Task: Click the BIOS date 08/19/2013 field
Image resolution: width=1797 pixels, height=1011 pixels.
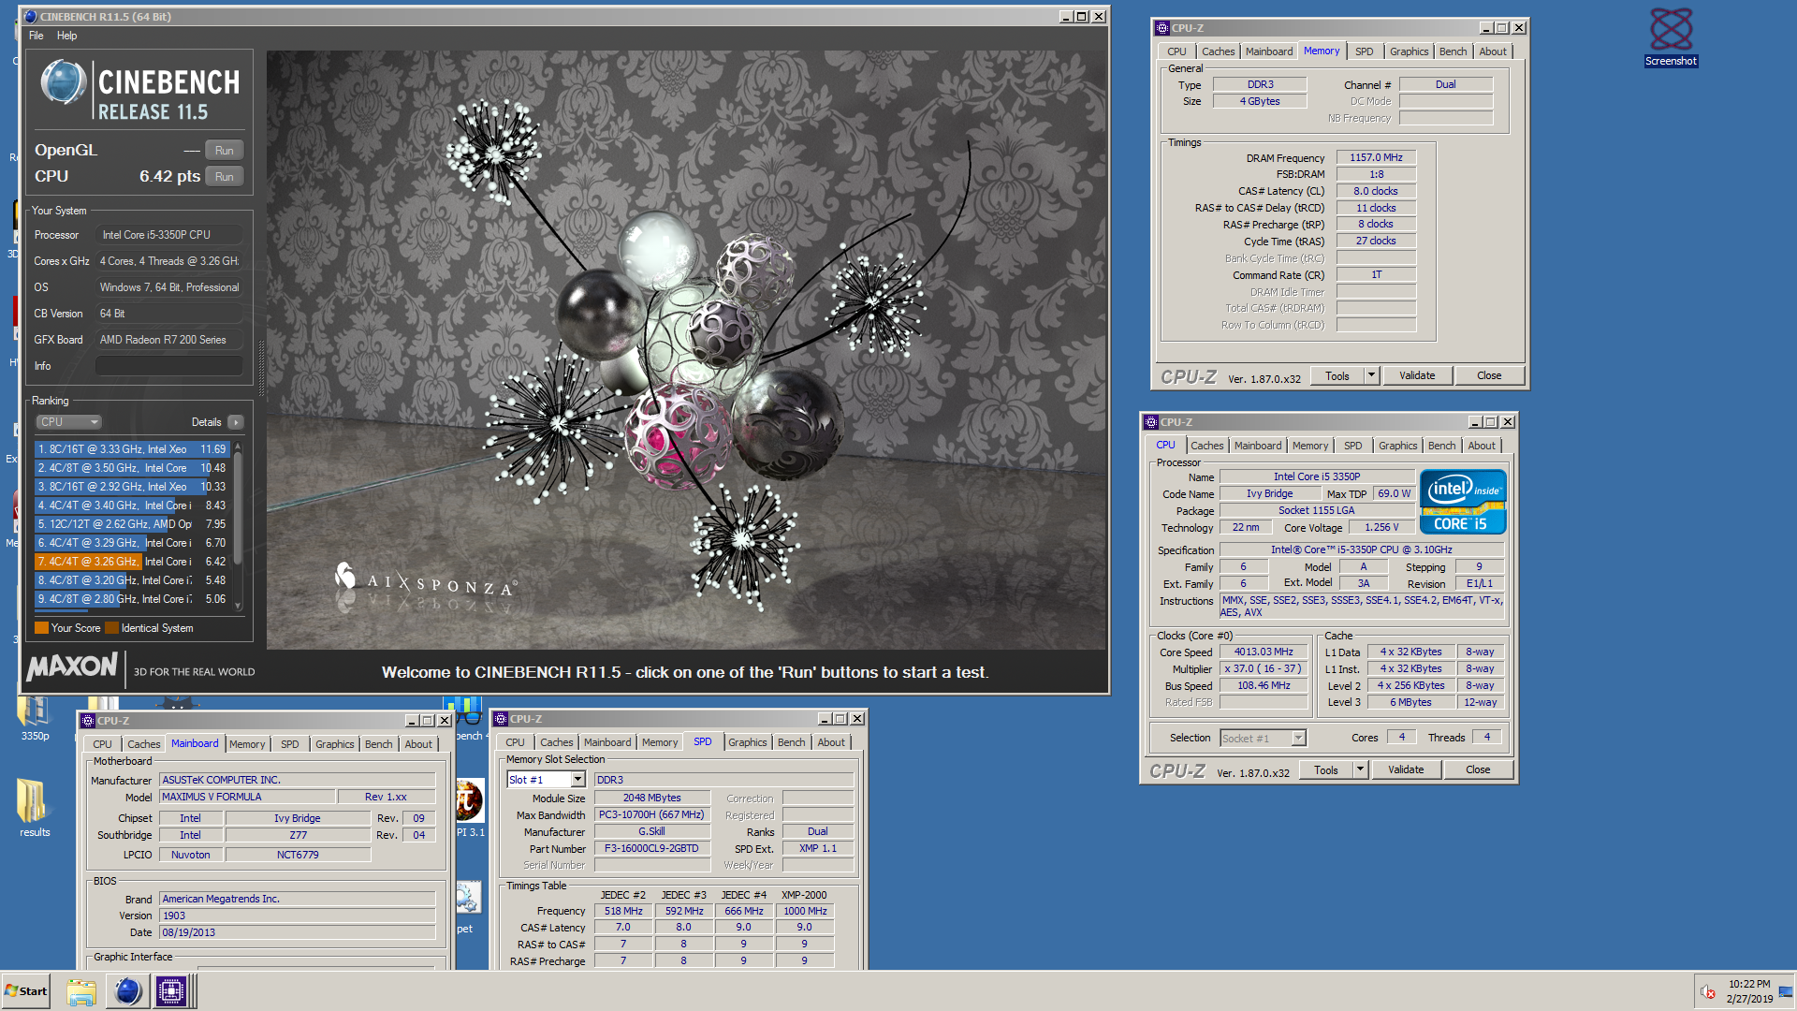Action: pyautogui.click(x=298, y=932)
